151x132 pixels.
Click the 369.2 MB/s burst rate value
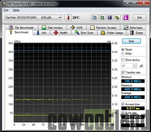tap(133, 117)
